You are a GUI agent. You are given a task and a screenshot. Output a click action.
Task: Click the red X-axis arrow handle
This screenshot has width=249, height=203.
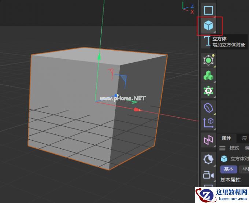coord(137,109)
